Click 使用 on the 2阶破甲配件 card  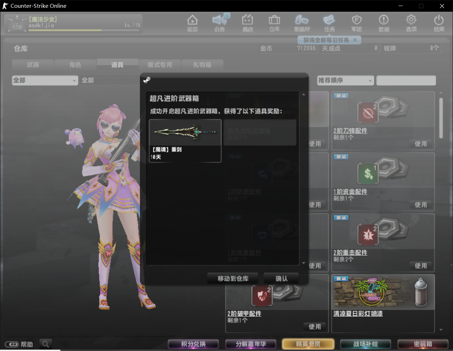tap(315, 327)
